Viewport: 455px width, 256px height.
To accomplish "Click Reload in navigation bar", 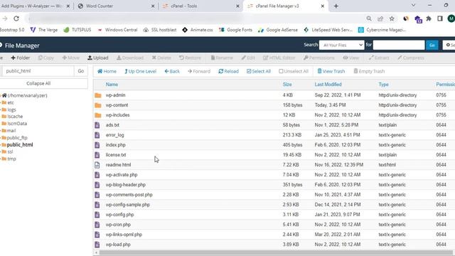I will click(228, 71).
